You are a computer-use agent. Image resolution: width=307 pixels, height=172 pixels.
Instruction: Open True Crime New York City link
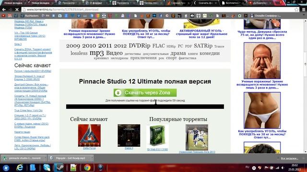click(28, 110)
